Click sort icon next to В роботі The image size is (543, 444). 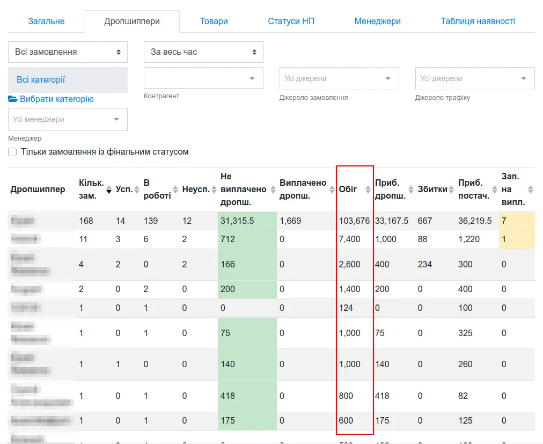tap(175, 190)
